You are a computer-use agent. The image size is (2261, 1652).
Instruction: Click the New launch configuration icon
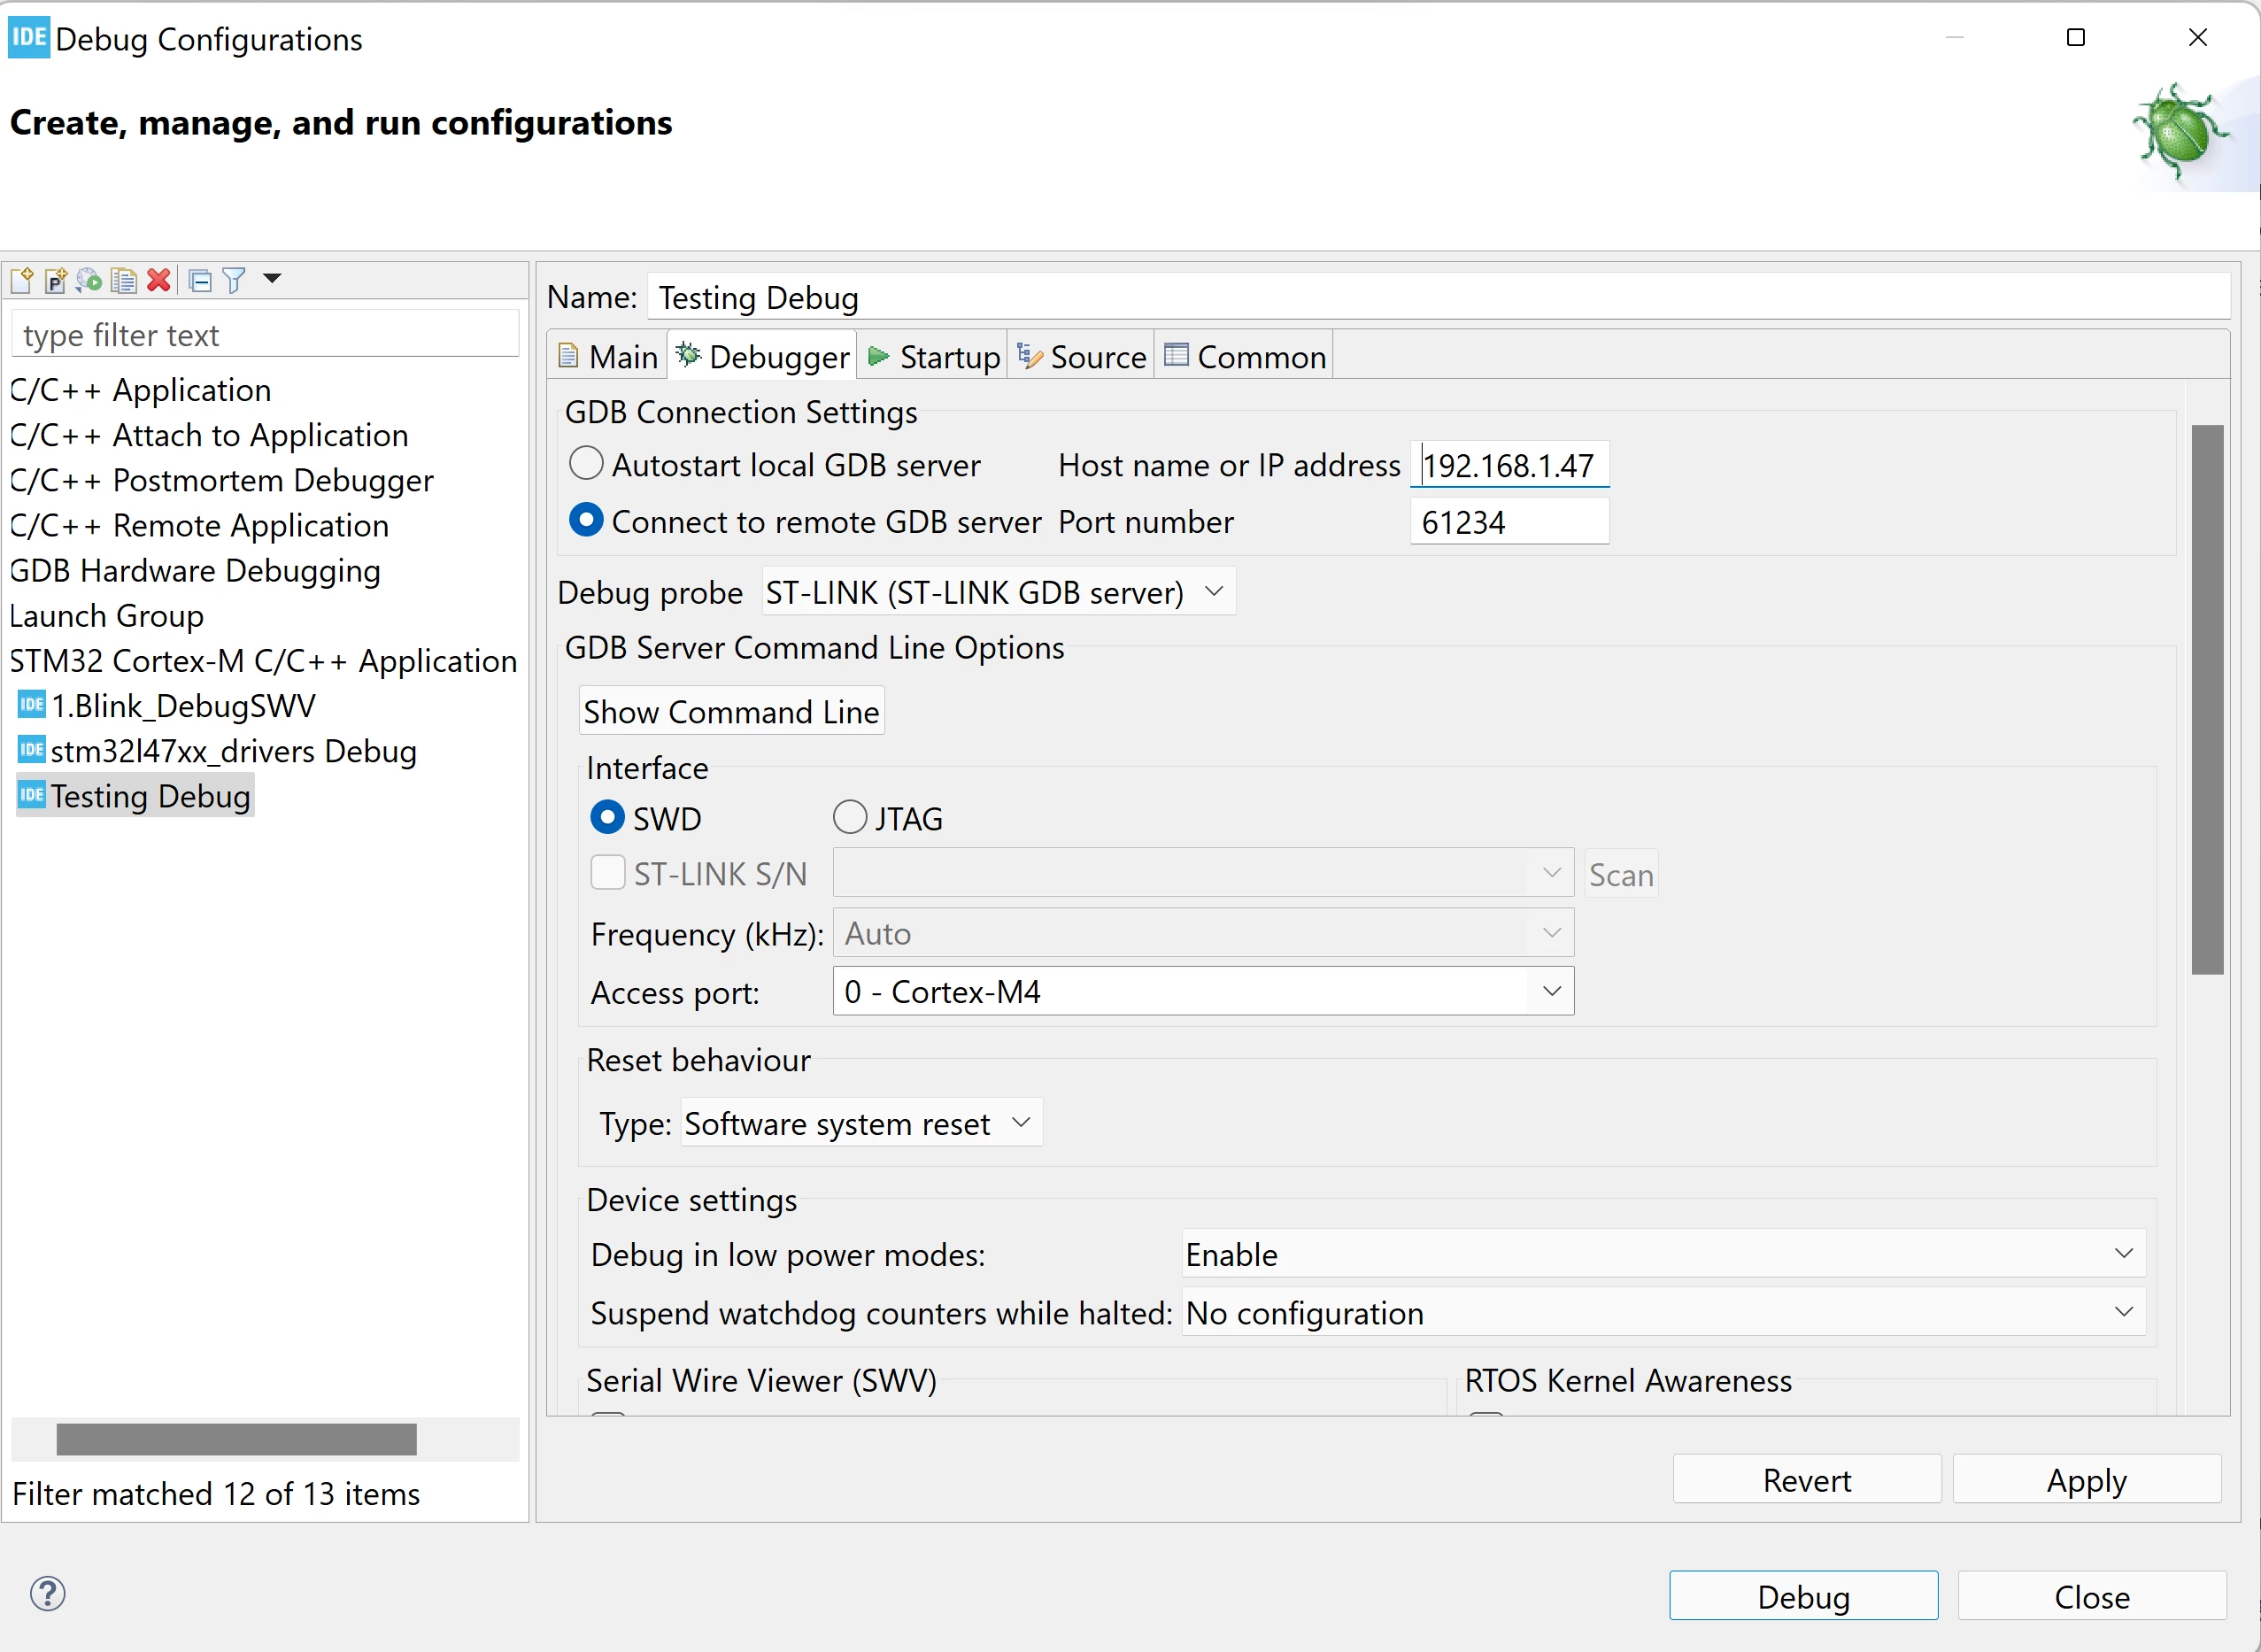click(x=22, y=280)
